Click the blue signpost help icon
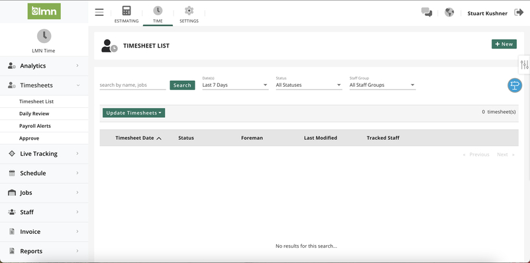The width and height of the screenshot is (530, 263). click(x=515, y=85)
